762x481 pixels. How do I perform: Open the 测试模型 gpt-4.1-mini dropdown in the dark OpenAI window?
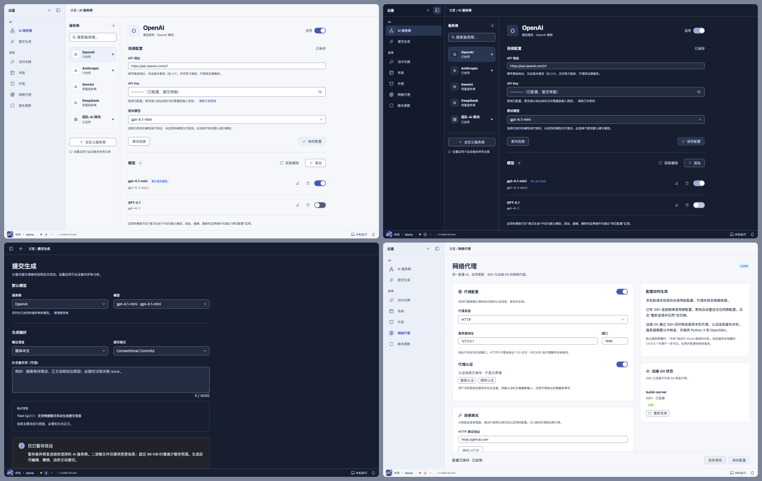[606, 119]
